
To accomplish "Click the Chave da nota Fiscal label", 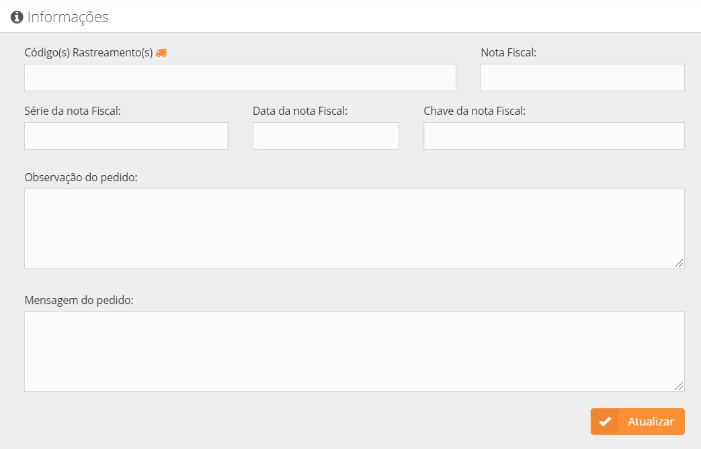I will click(x=474, y=111).
